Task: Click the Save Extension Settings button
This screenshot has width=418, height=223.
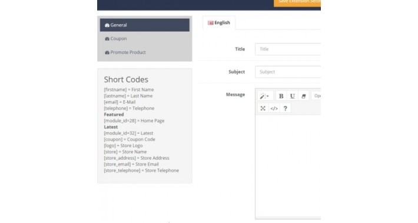Action: pyautogui.click(x=297, y=2)
